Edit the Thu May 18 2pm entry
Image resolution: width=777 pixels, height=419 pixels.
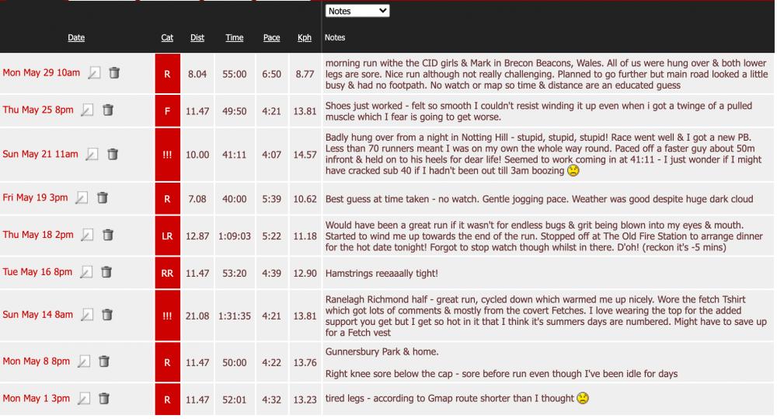[x=87, y=235]
